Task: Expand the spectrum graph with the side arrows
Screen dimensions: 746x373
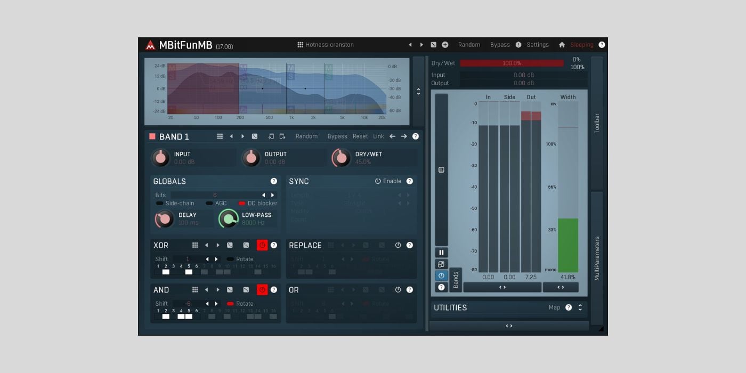Action: [418, 92]
